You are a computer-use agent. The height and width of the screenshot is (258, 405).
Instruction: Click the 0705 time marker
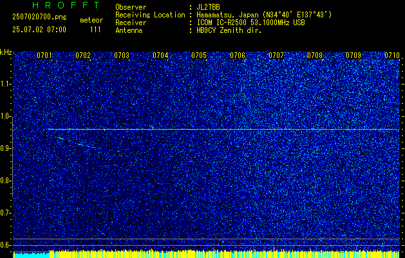click(x=199, y=55)
